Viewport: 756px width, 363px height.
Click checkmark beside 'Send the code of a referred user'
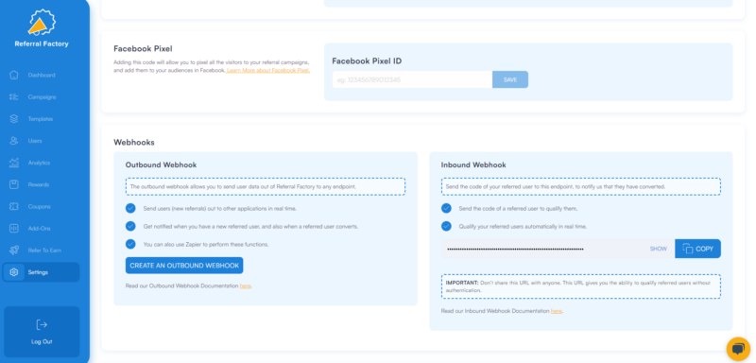tap(446, 208)
